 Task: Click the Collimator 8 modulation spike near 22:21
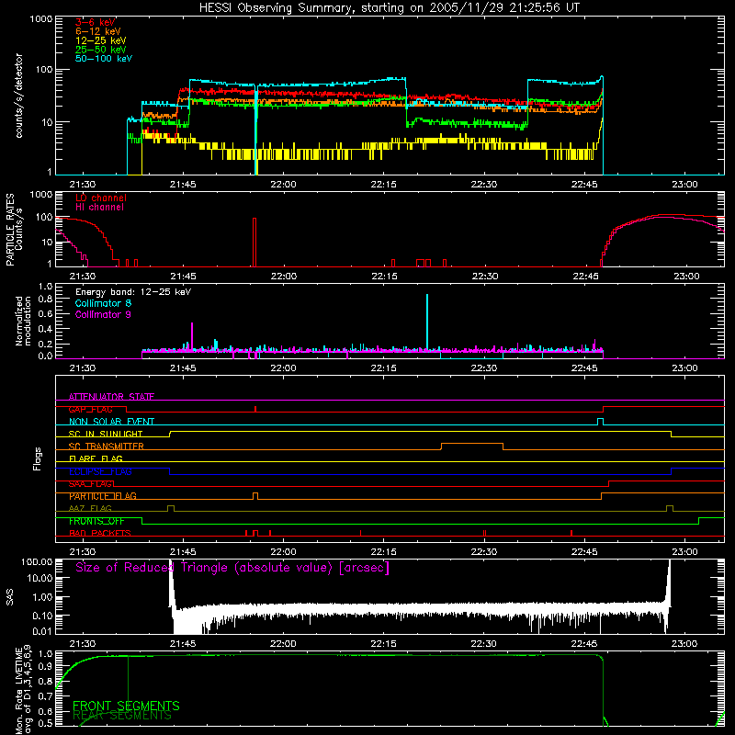[x=427, y=322]
